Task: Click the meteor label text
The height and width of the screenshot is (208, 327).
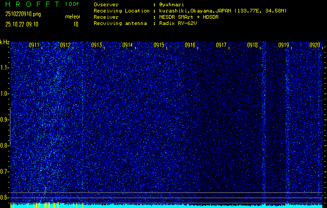Action: pos(73,17)
